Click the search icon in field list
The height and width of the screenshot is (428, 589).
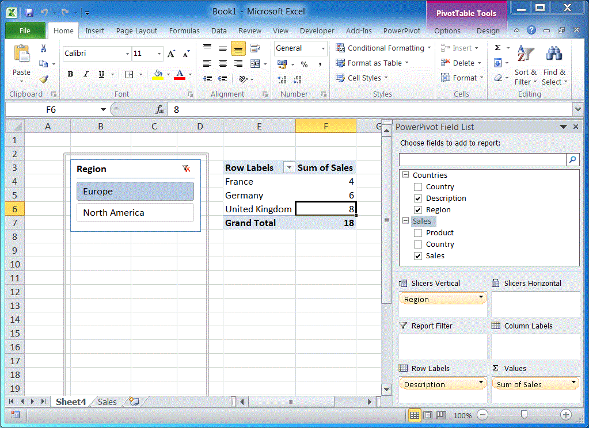click(x=572, y=159)
